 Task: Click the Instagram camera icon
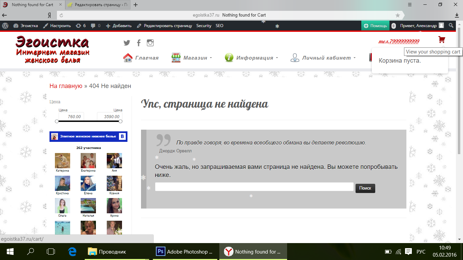pyautogui.click(x=150, y=43)
